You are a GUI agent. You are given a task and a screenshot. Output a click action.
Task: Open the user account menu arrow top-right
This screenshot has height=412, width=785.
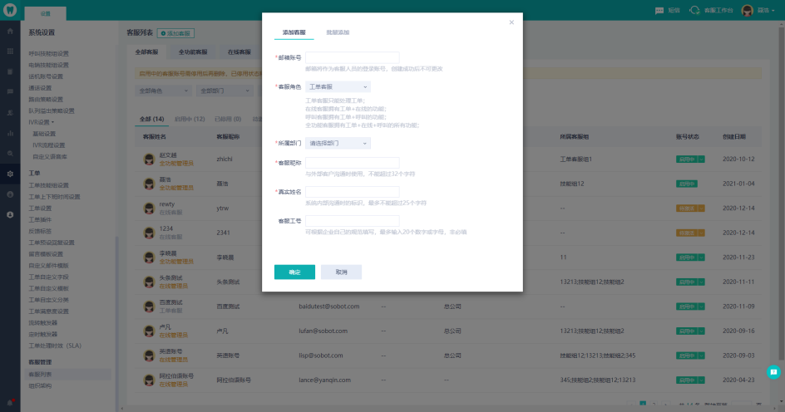[773, 11]
